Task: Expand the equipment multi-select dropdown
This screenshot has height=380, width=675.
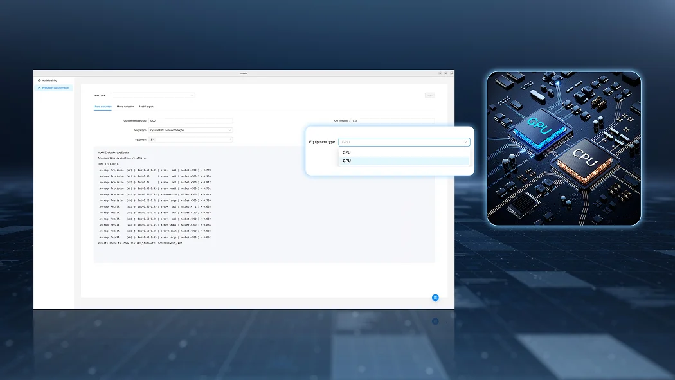Action: pyautogui.click(x=191, y=140)
